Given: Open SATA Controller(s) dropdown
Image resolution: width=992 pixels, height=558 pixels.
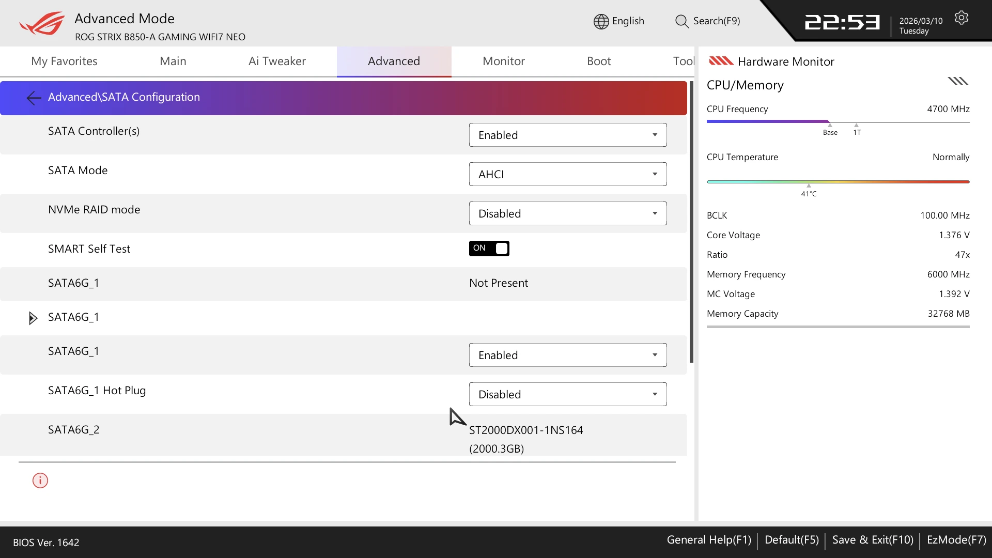Looking at the screenshot, I should point(567,135).
